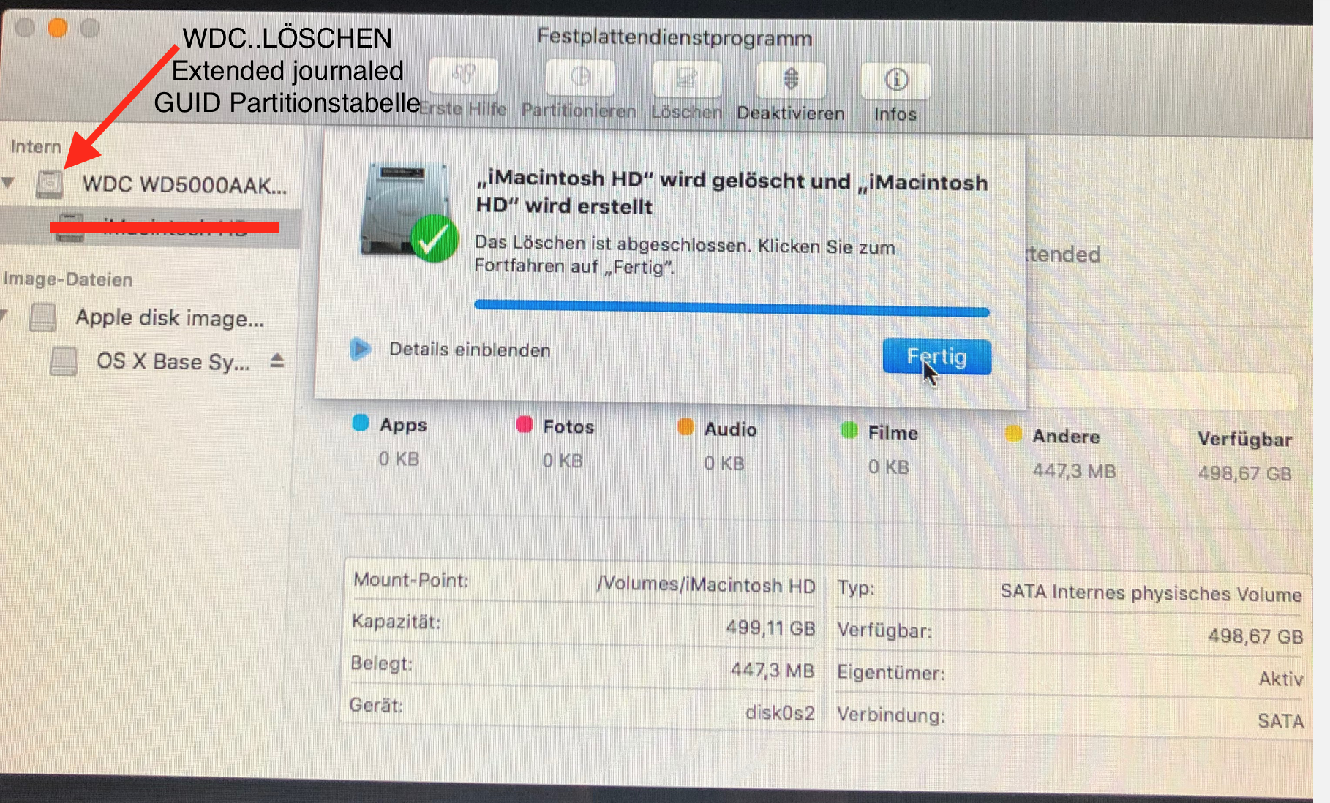Click the Kapazität value 499,11 GB
Screen dimensions: 1330x803
770,627
